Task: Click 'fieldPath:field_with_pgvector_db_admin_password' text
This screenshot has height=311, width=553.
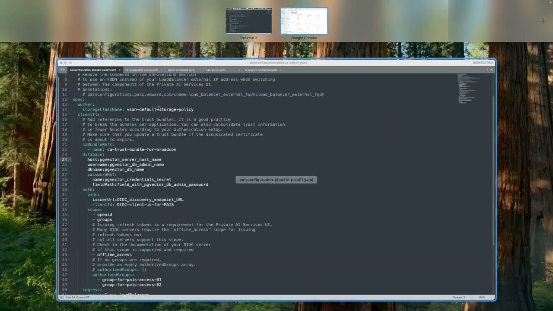Action: (x=150, y=184)
